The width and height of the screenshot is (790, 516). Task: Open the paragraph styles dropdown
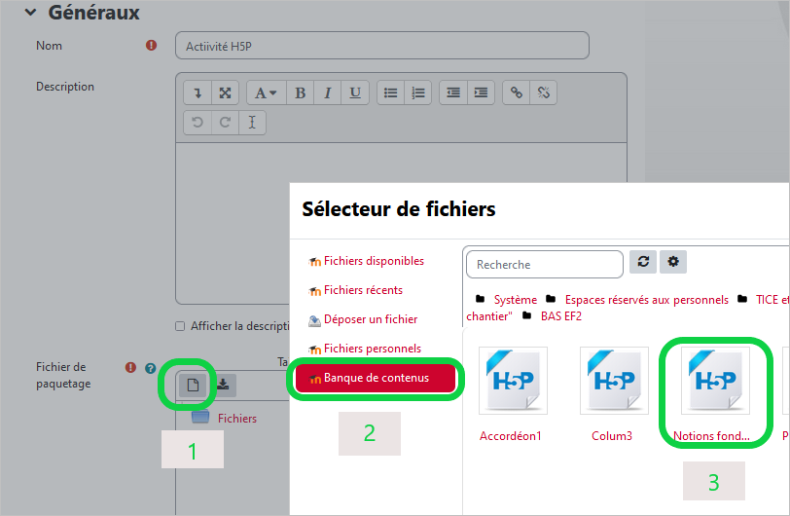(x=267, y=92)
